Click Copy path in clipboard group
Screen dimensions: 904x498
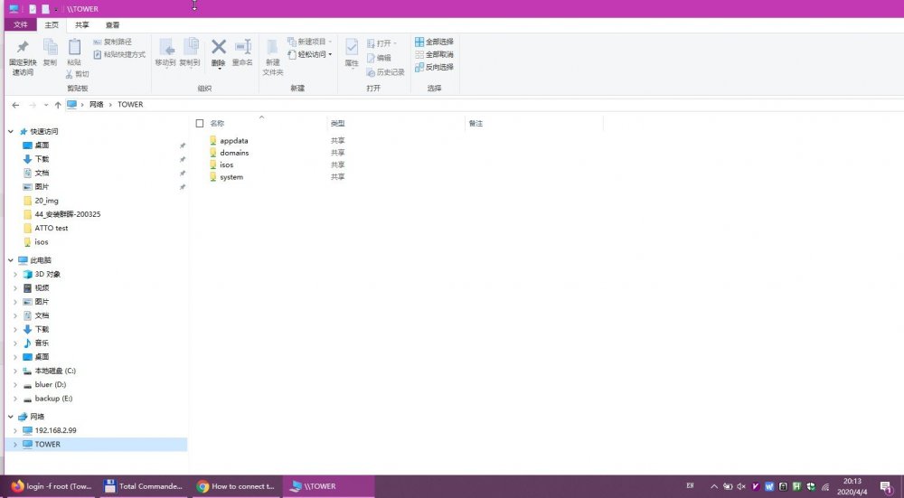click(x=112, y=42)
